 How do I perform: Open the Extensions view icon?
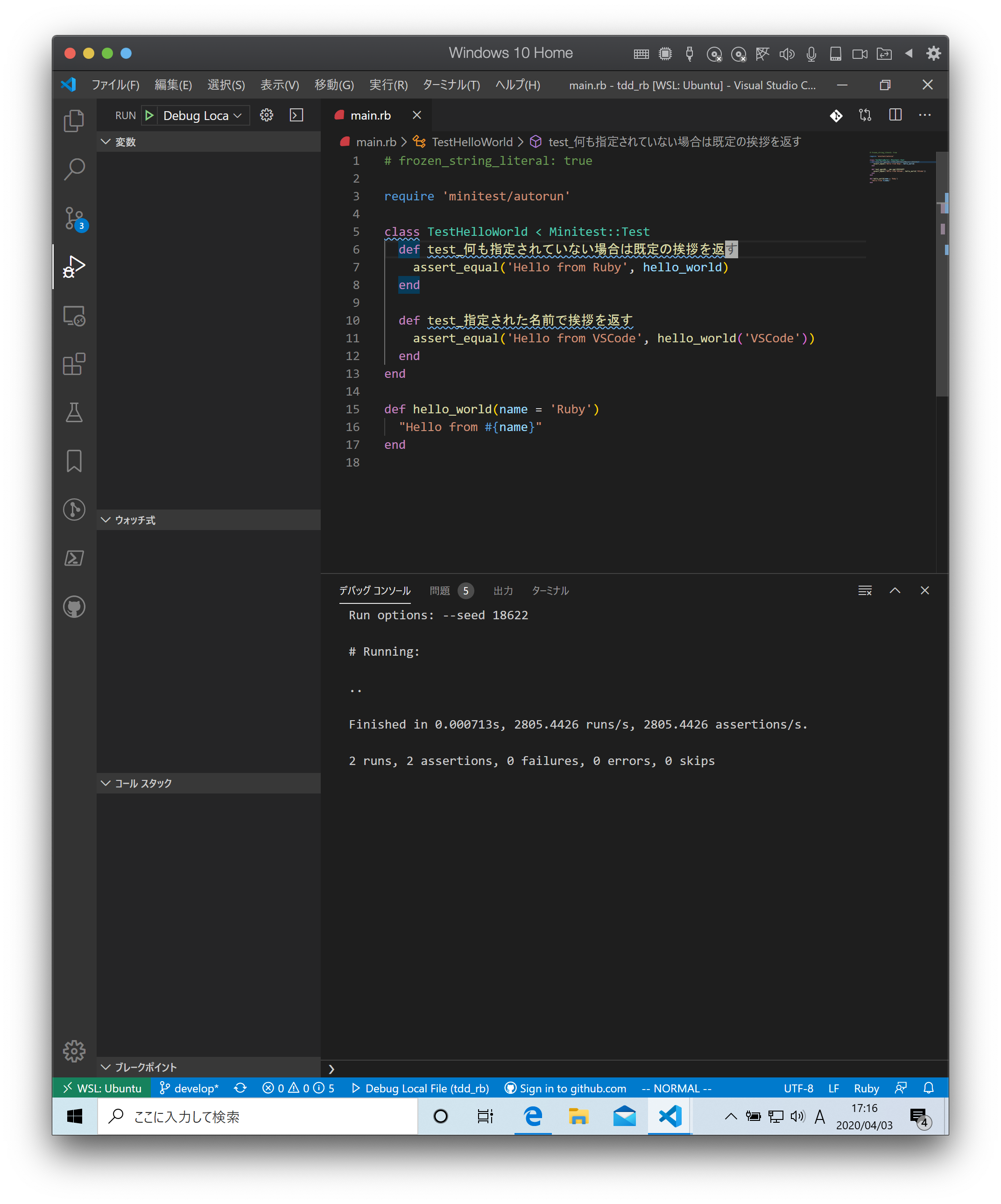[74, 364]
